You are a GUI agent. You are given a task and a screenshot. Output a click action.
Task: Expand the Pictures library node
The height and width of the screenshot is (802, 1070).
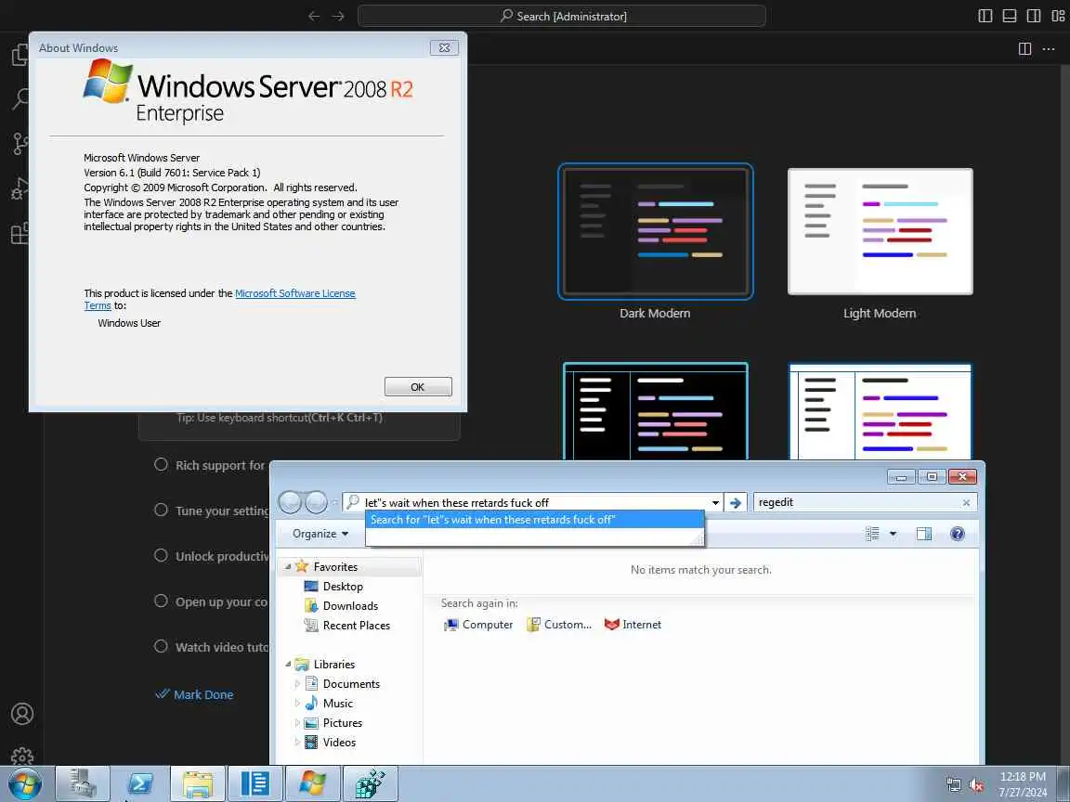[x=297, y=723]
